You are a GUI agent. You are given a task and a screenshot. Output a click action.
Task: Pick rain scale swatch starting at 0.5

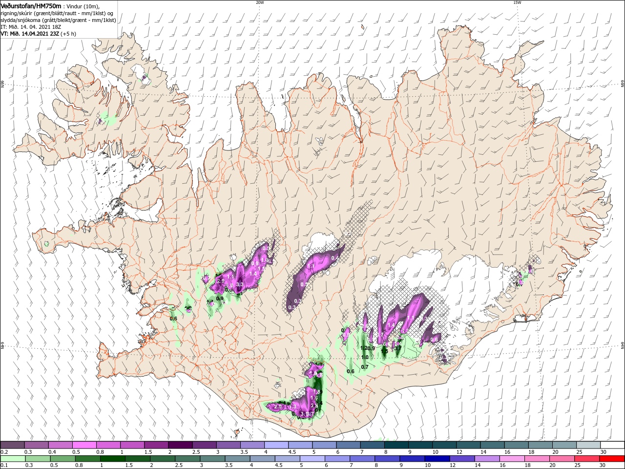coord(62,459)
